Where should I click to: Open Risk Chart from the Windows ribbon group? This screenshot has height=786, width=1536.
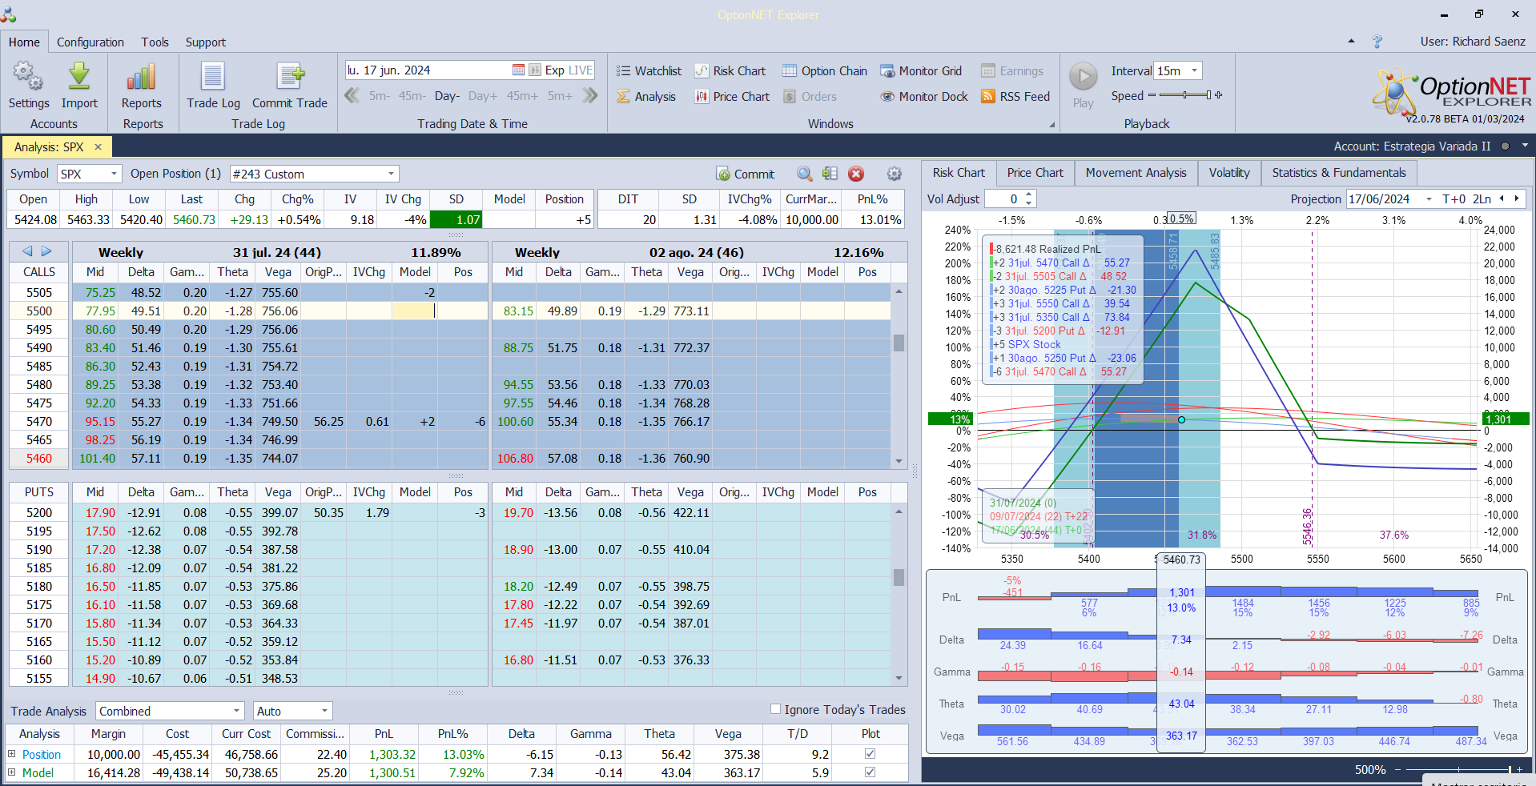tap(730, 71)
